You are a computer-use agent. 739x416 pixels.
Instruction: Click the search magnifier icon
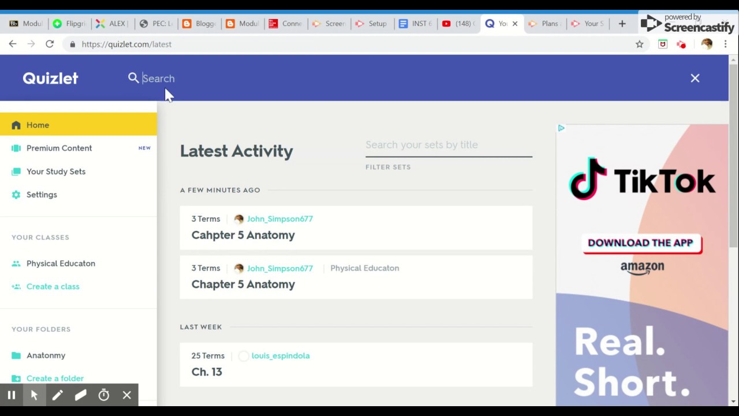pos(133,77)
